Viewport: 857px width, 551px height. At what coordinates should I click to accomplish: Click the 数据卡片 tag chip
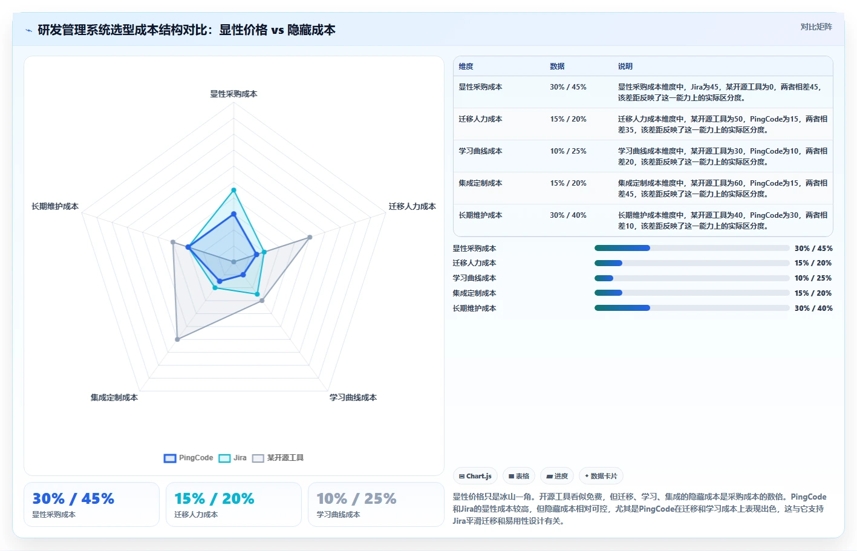tap(601, 476)
